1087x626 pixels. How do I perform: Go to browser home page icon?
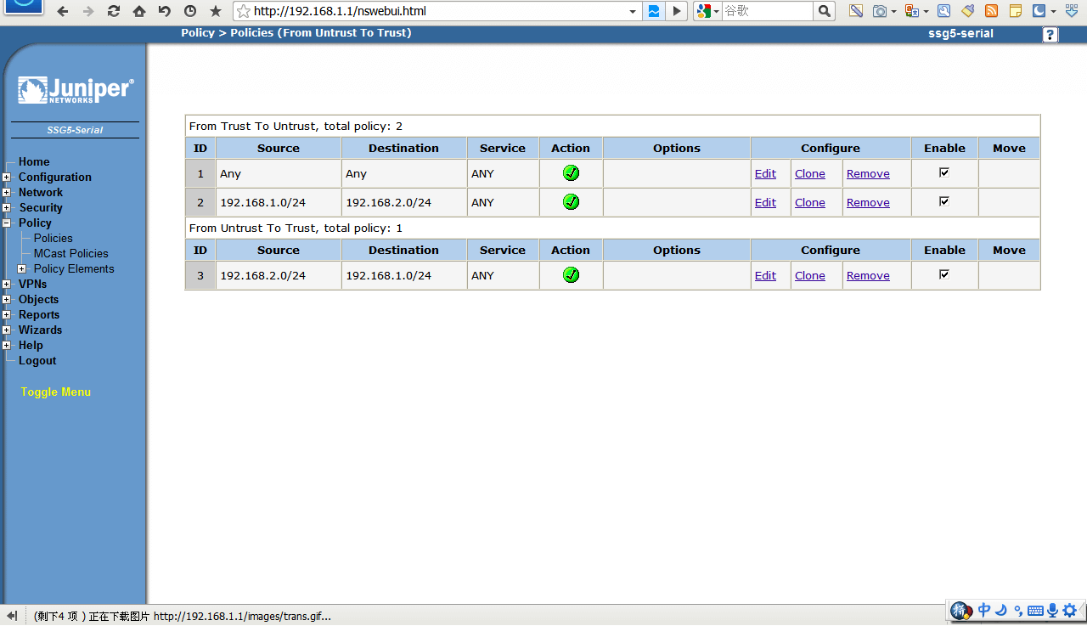tap(139, 11)
